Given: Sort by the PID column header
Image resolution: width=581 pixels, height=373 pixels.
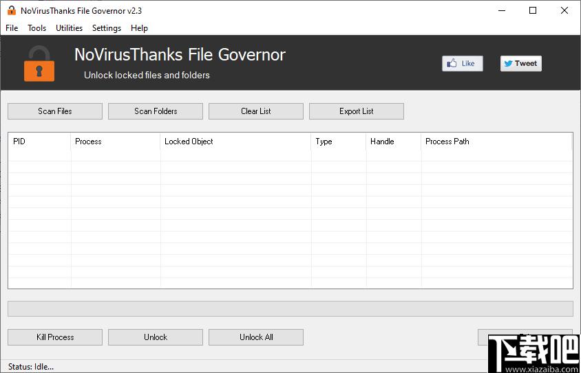Looking at the screenshot, I should pyautogui.click(x=39, y=142).
